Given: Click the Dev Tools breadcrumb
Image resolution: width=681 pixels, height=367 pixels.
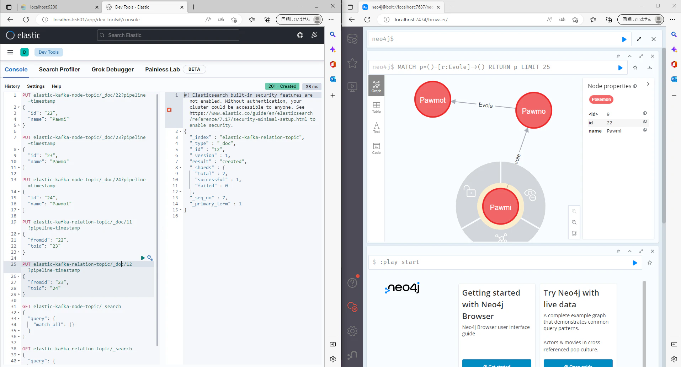Looking at the screenshot, I should [49, 52].
